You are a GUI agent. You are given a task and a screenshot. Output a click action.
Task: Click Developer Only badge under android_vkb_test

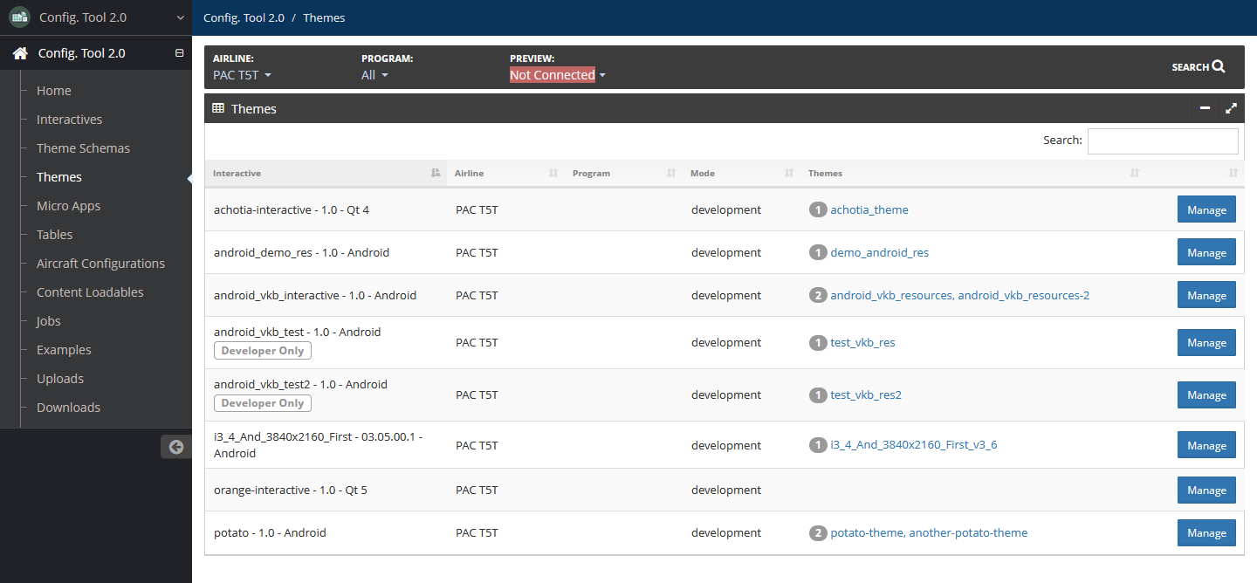(263, 351)
